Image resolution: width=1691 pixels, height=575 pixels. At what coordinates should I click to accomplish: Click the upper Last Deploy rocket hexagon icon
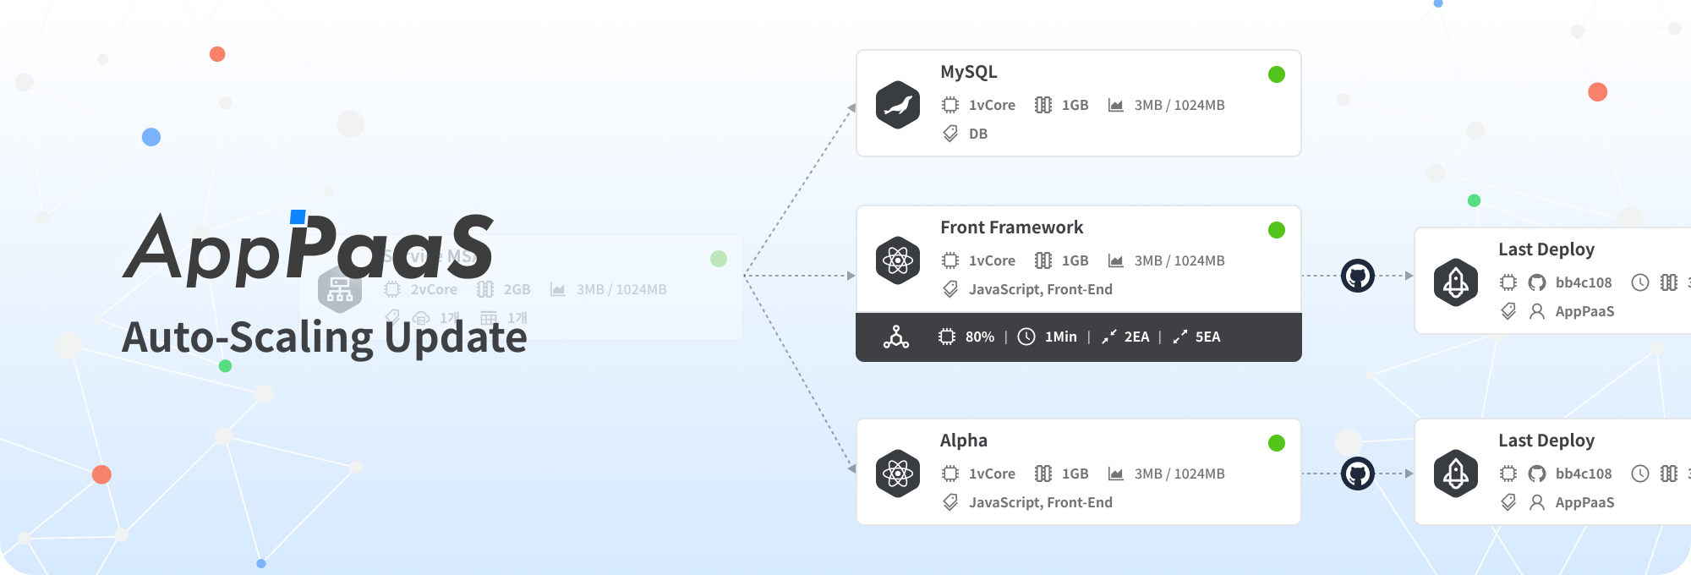click(1456, 282)
